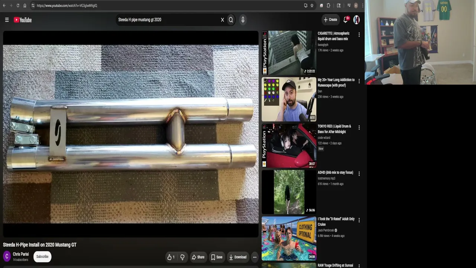
Task: View site information icon in address bar
Action: pyautogui.click(x=33, y=6)
